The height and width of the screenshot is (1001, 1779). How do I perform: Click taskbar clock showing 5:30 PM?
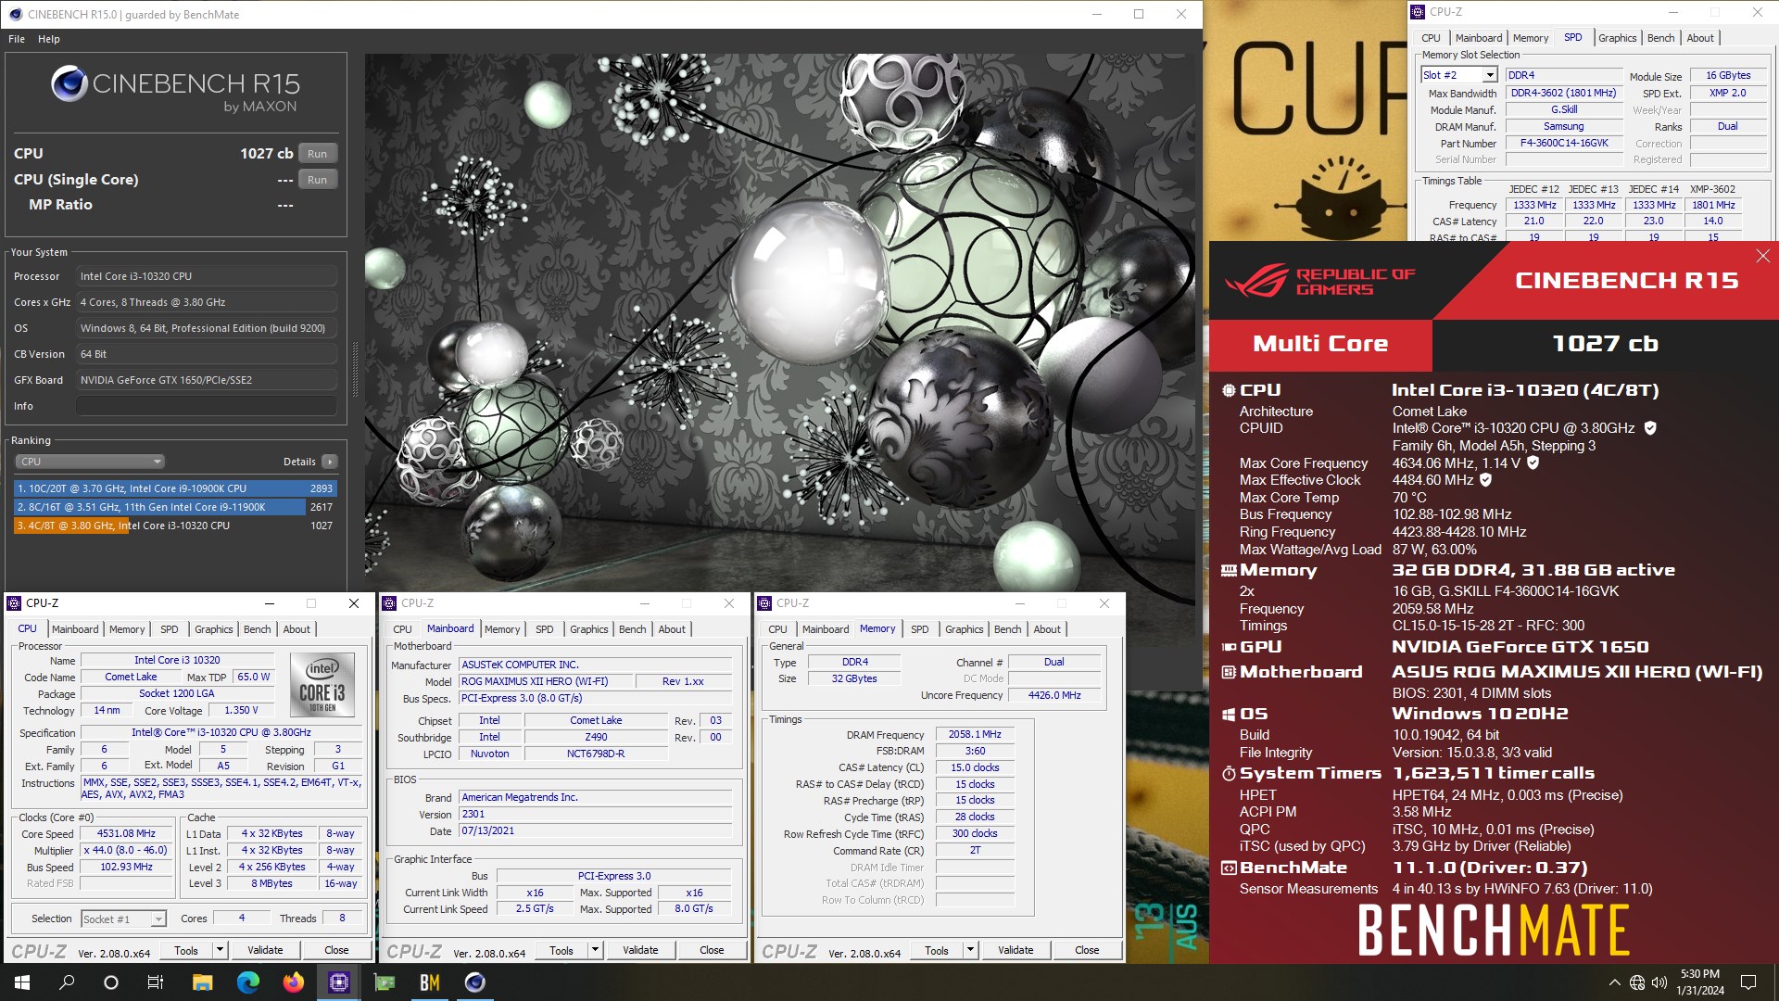click(1700, 982)
